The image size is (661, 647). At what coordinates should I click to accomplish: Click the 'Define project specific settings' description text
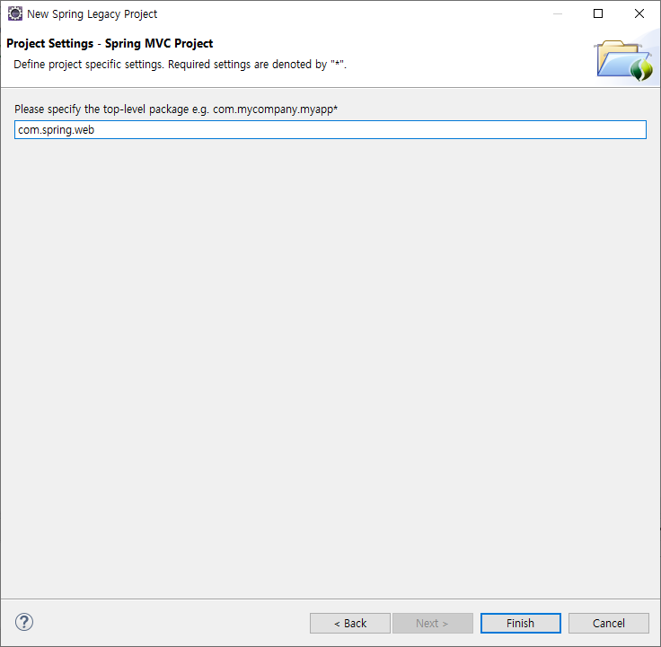180,65
